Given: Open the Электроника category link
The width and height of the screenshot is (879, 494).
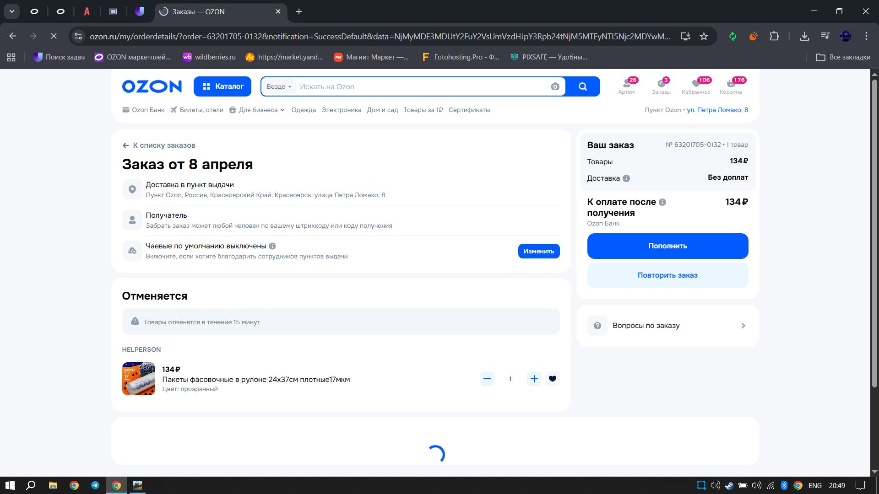Looking at the screenshot, I should click(341, 110).
